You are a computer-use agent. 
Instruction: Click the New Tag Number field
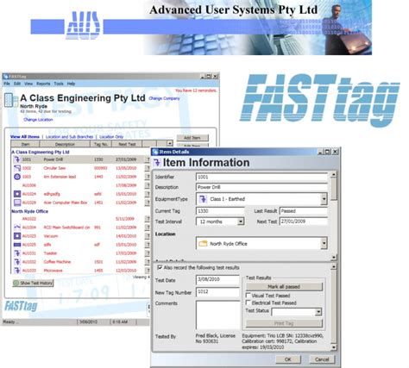(x=217, y=292)
